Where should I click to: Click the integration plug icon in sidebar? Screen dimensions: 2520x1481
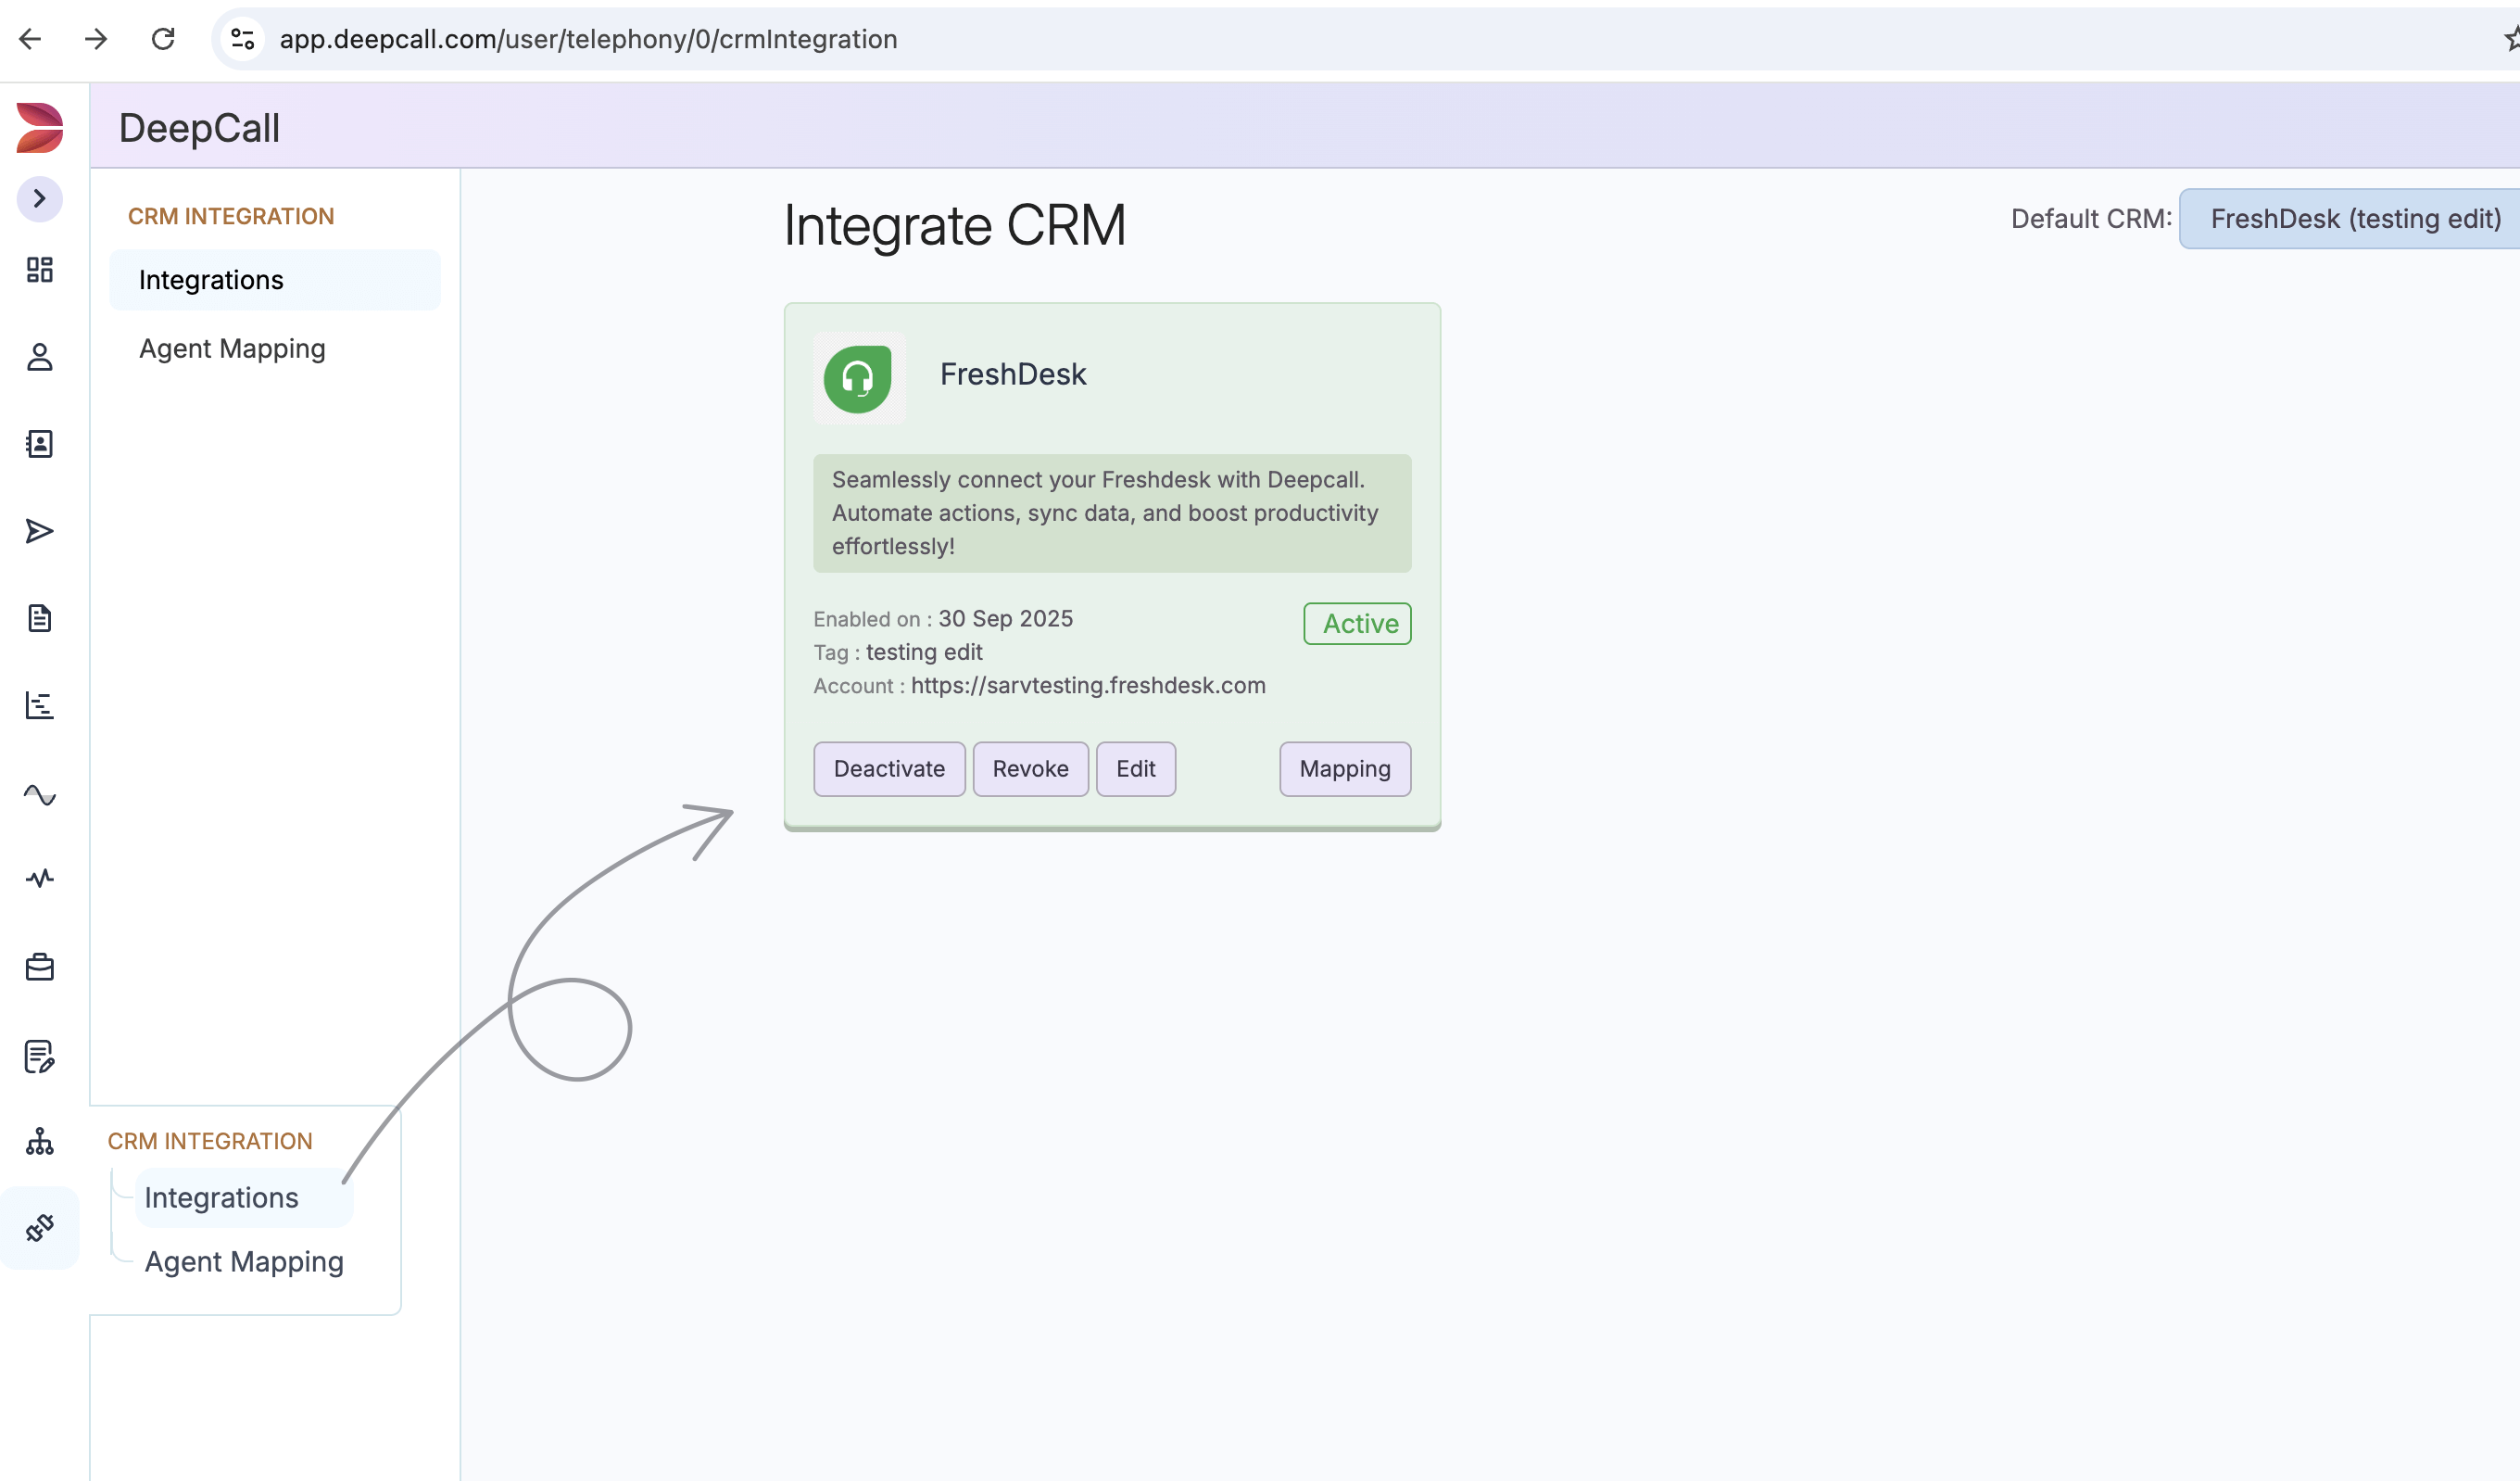coord(40,1228)
